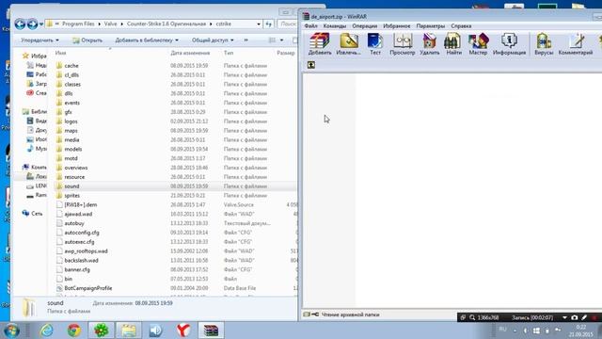Image resolution: width=602 pixels, height=339 pixels.
Task: Open the WinRAR Find (Найти) tool
Action: click(453, 44)
